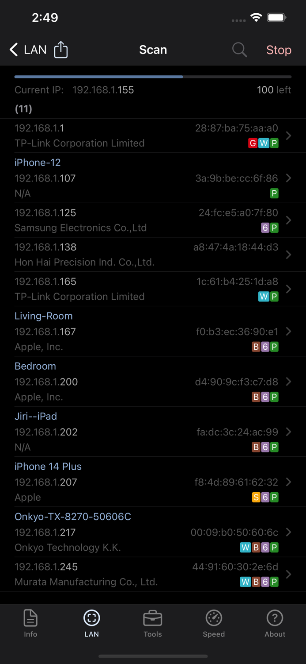Switch to the About tab

tap(275, 623)
